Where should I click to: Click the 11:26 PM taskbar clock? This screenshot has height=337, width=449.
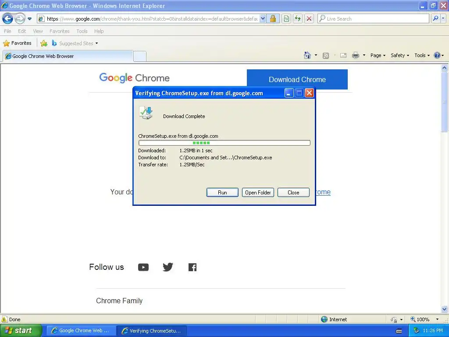coord(433,331)
